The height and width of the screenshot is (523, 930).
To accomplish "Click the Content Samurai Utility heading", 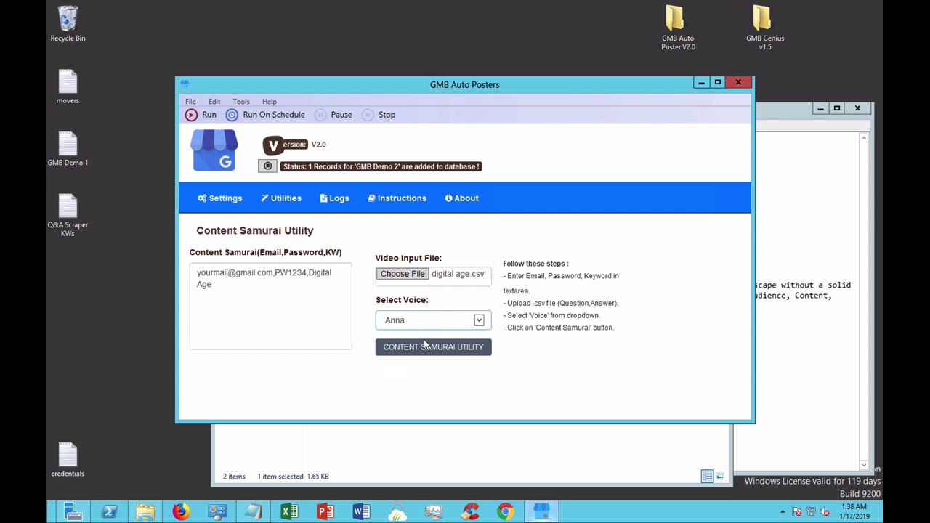I will click(x=255, y=230).
